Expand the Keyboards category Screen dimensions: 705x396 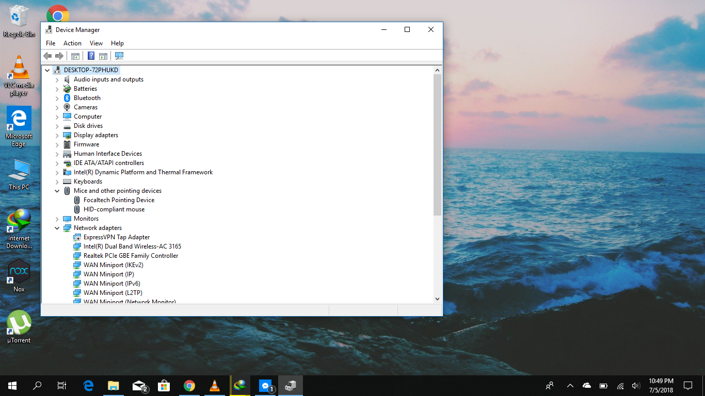coord(57,181)
